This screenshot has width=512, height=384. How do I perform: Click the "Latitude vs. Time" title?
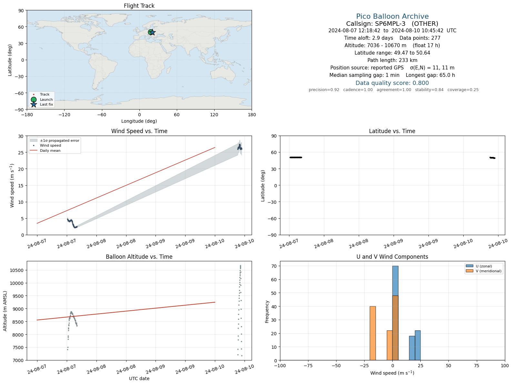392,131
